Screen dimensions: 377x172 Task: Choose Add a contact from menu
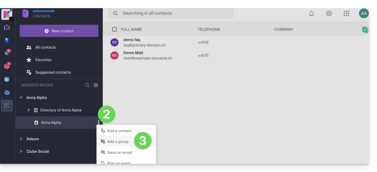click(x=126, y=131)
